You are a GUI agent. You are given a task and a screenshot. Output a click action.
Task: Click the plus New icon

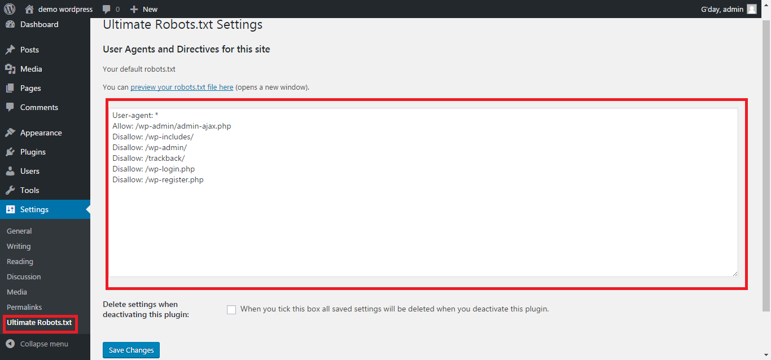[134, 9]
